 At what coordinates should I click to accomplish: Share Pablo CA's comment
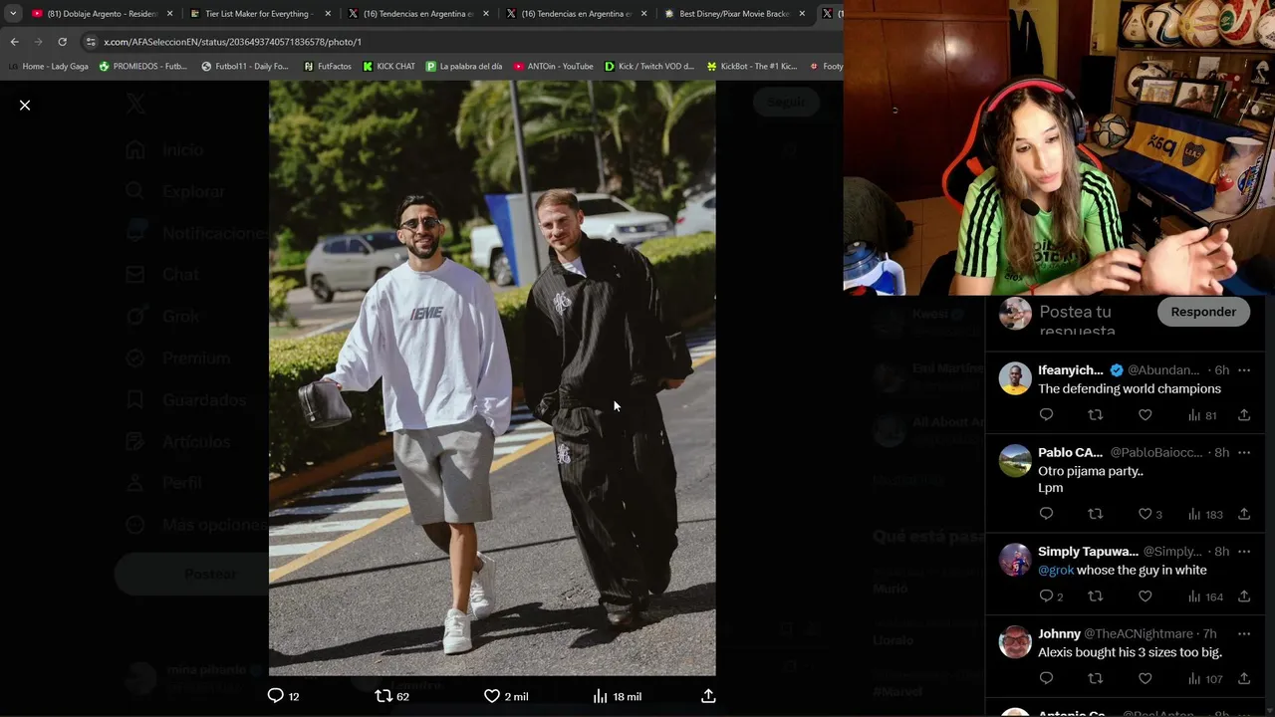tap(1244, 514)
